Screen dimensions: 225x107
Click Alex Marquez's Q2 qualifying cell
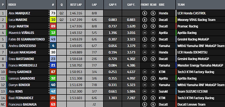pyautogui.click(x=61, y=13)
